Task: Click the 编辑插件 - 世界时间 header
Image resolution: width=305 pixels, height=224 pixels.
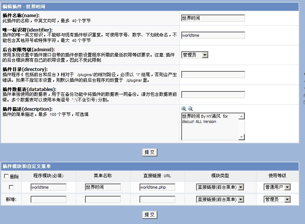Action: (24, 7)
